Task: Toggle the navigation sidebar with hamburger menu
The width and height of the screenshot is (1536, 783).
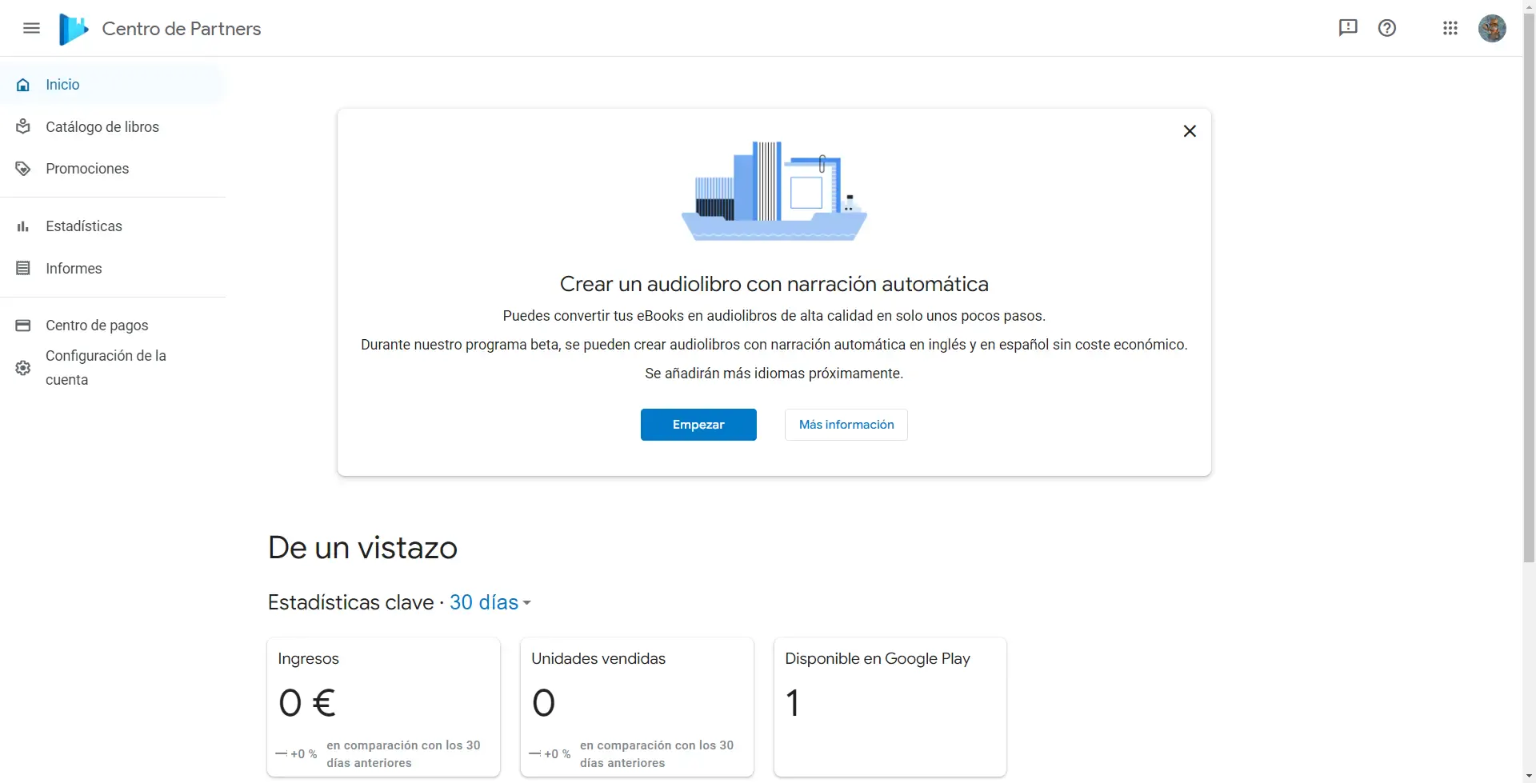Action: coord(31,28)
